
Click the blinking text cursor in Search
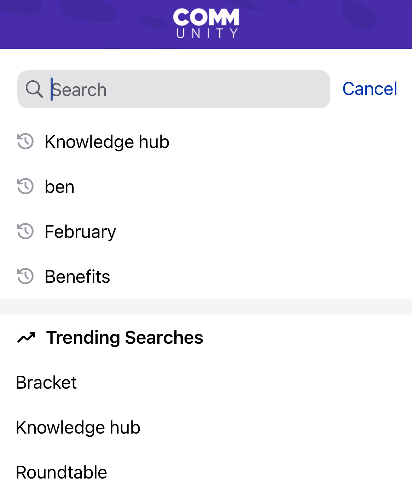coord(52,89)
